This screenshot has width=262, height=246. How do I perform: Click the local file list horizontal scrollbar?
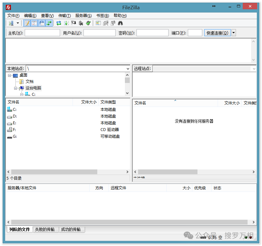click(54, 172)
